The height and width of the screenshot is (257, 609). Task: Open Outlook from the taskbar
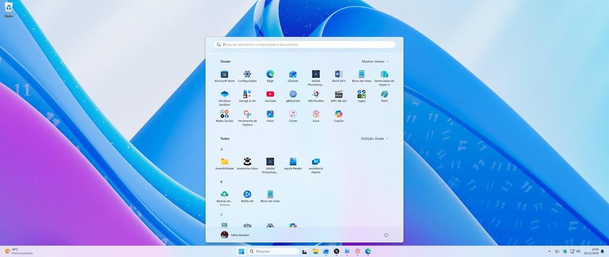point(326,251)
